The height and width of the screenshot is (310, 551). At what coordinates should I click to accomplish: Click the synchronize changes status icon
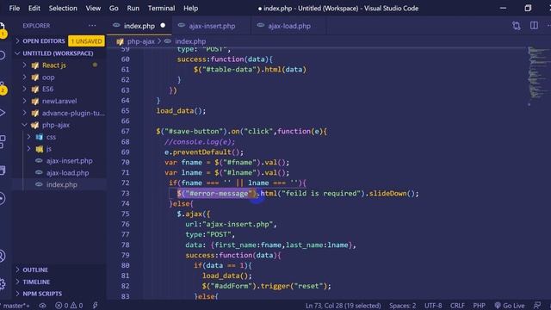tap(42, 306)
